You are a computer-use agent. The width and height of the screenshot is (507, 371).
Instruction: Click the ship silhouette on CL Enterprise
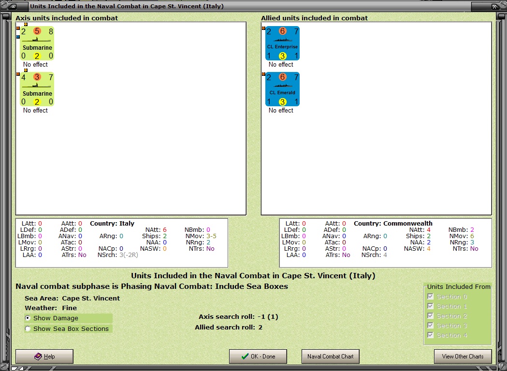tap(282, 40)
